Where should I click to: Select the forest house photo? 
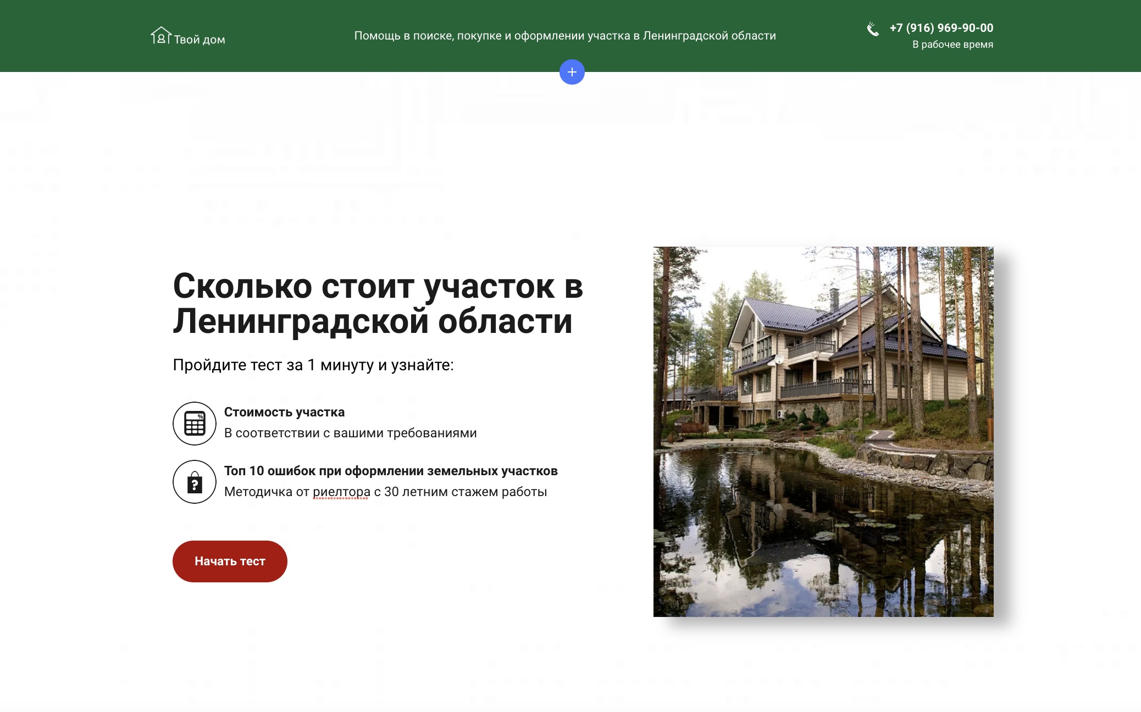pyautogui.click(x=823, y=431)
